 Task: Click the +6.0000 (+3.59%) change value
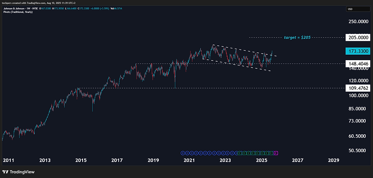click(100, 8)
